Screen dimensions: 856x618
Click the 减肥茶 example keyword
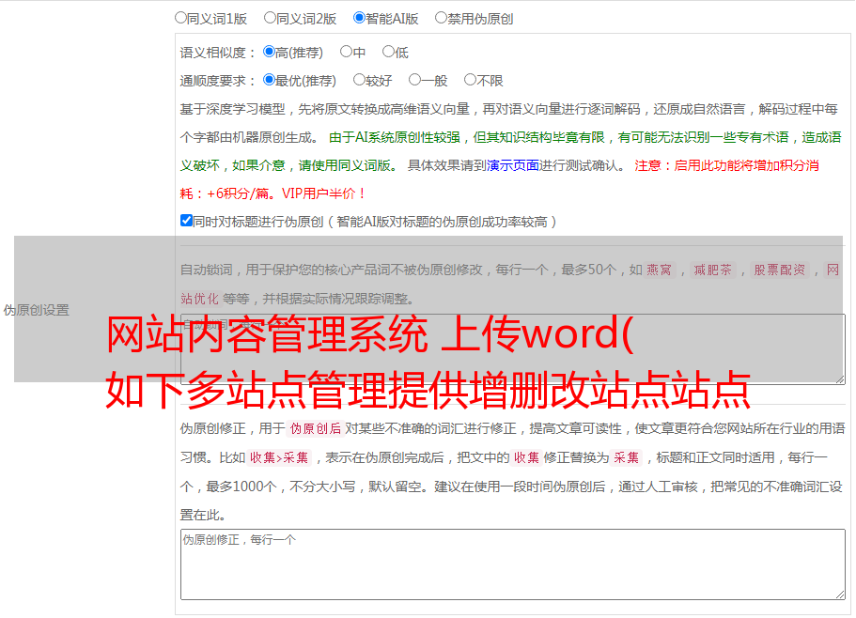pyautogui.click(x=712, y=270)
